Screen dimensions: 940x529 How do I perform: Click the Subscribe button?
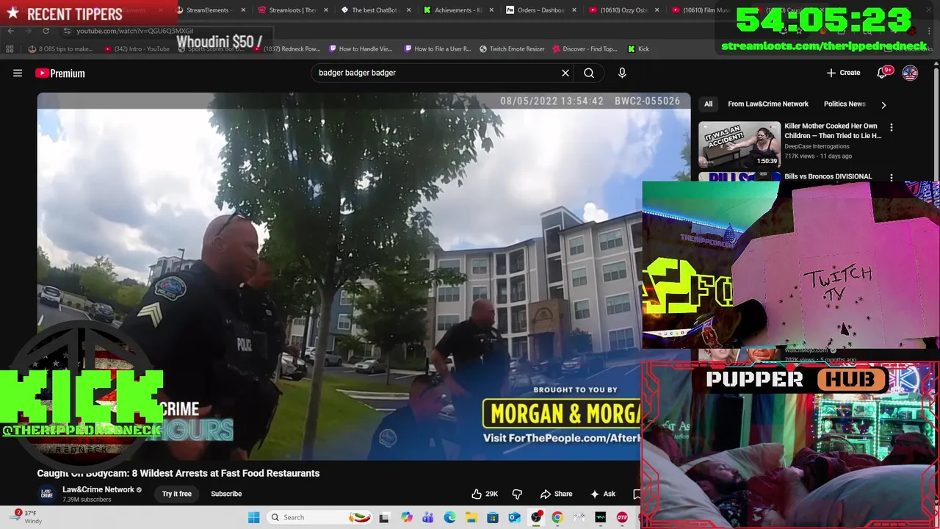tap(226, 494)
